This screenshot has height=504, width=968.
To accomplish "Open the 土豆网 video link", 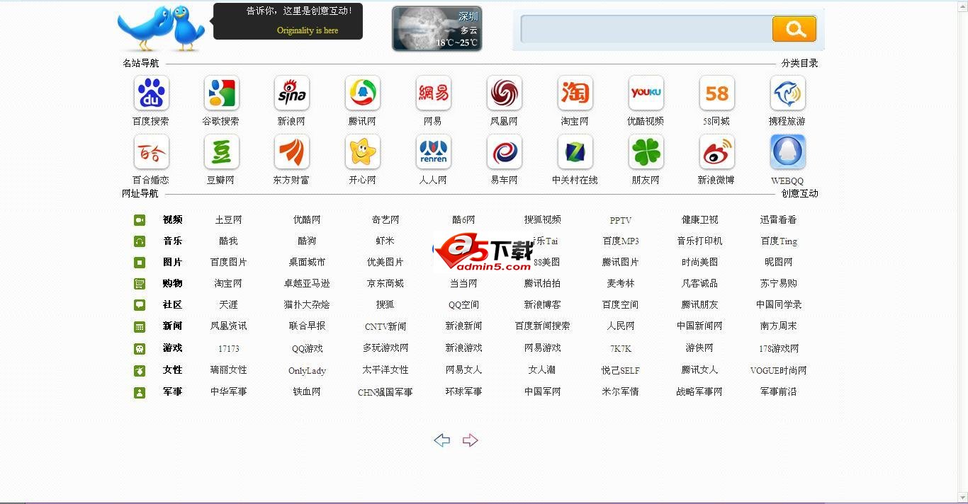I will pos(228,219).
